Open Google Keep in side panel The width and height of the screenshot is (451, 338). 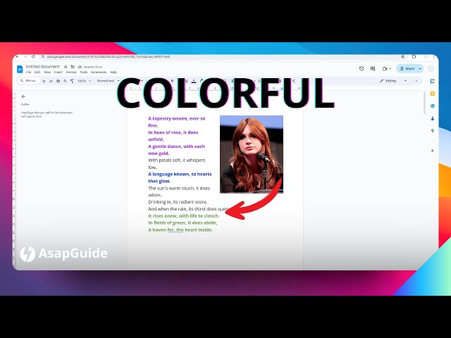(x=432, y=94)
